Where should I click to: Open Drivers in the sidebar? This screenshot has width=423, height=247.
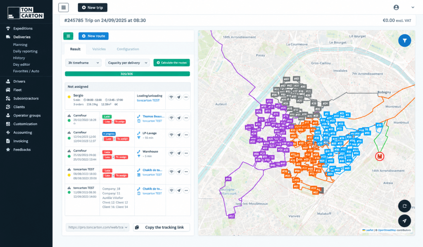point(19,81)
